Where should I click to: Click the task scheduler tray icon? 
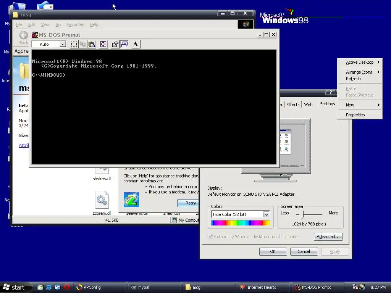(355, 287)
